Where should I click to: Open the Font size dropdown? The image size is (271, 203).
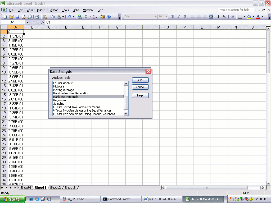pos(166,17)
